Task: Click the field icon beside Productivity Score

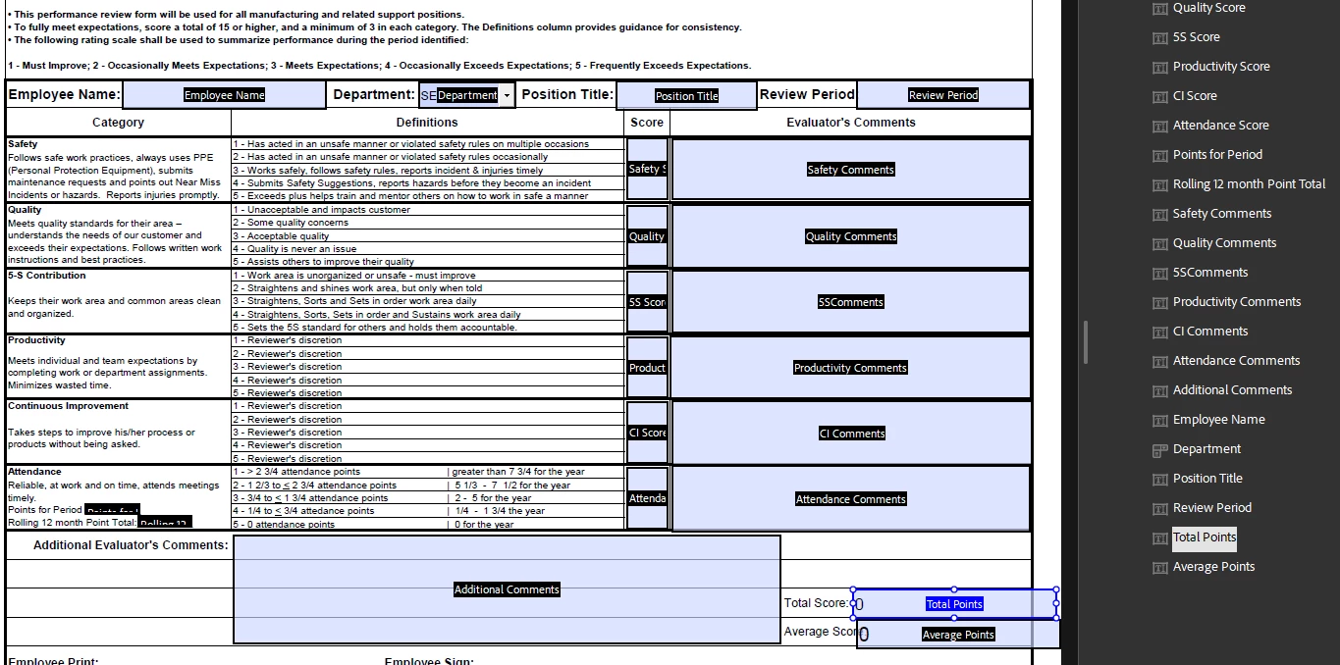Action: [x=1160, y=67]
